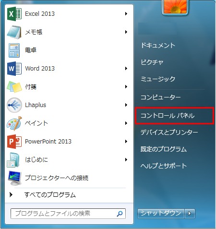Open the 付箋 sticky notes icon
Image resolution: width=216 pixels, height=229 pixels.
[x=14, y=87]
